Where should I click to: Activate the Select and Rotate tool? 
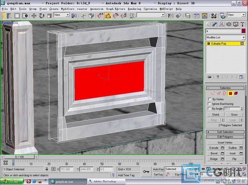coord(42,16)
